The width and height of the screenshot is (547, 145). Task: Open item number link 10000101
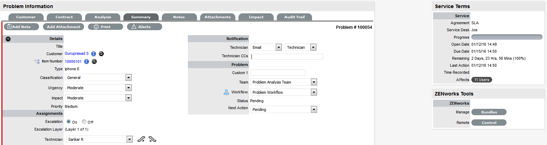73,61
